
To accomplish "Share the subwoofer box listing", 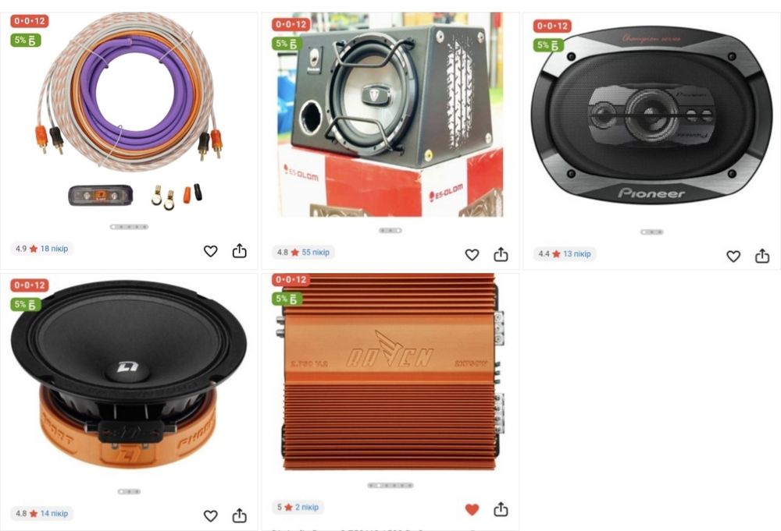I will 501,254.
